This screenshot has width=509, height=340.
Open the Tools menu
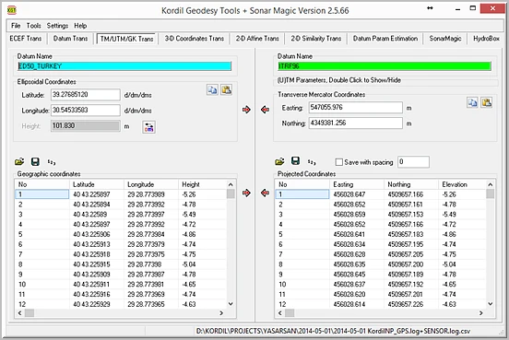33,26
